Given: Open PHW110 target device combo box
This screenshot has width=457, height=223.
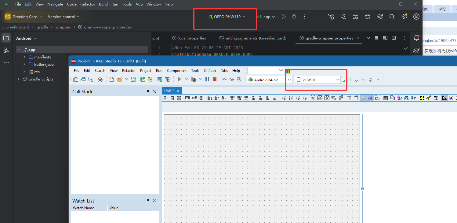Looking at the screenshot, I should [x=318, y=80].
